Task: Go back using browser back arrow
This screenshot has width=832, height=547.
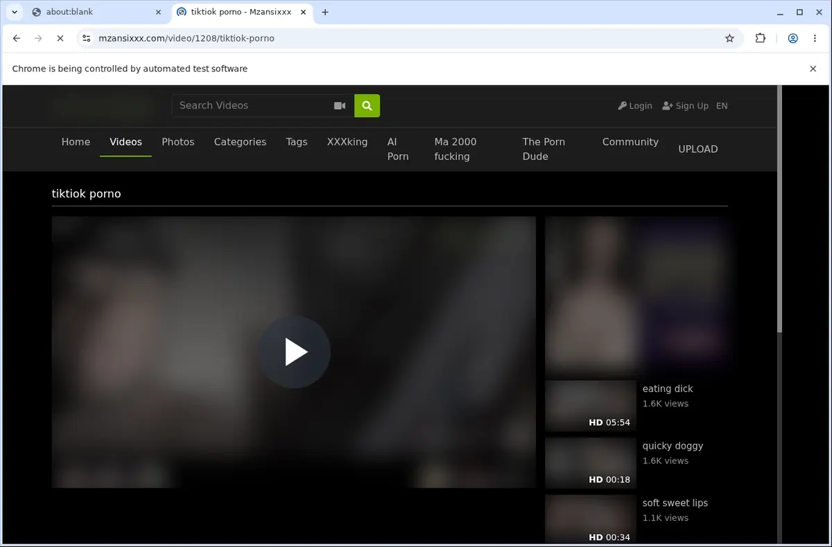Action: point(17,38)
